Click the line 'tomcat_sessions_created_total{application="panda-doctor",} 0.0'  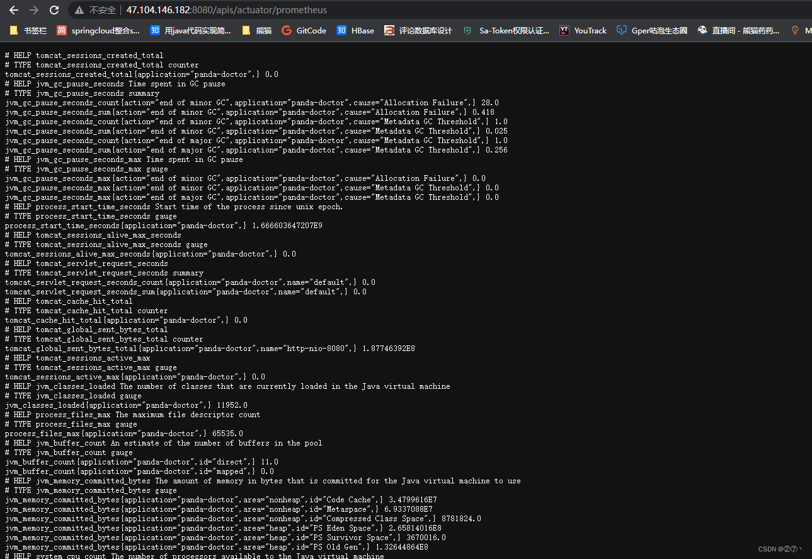click(x=142, y=74)
